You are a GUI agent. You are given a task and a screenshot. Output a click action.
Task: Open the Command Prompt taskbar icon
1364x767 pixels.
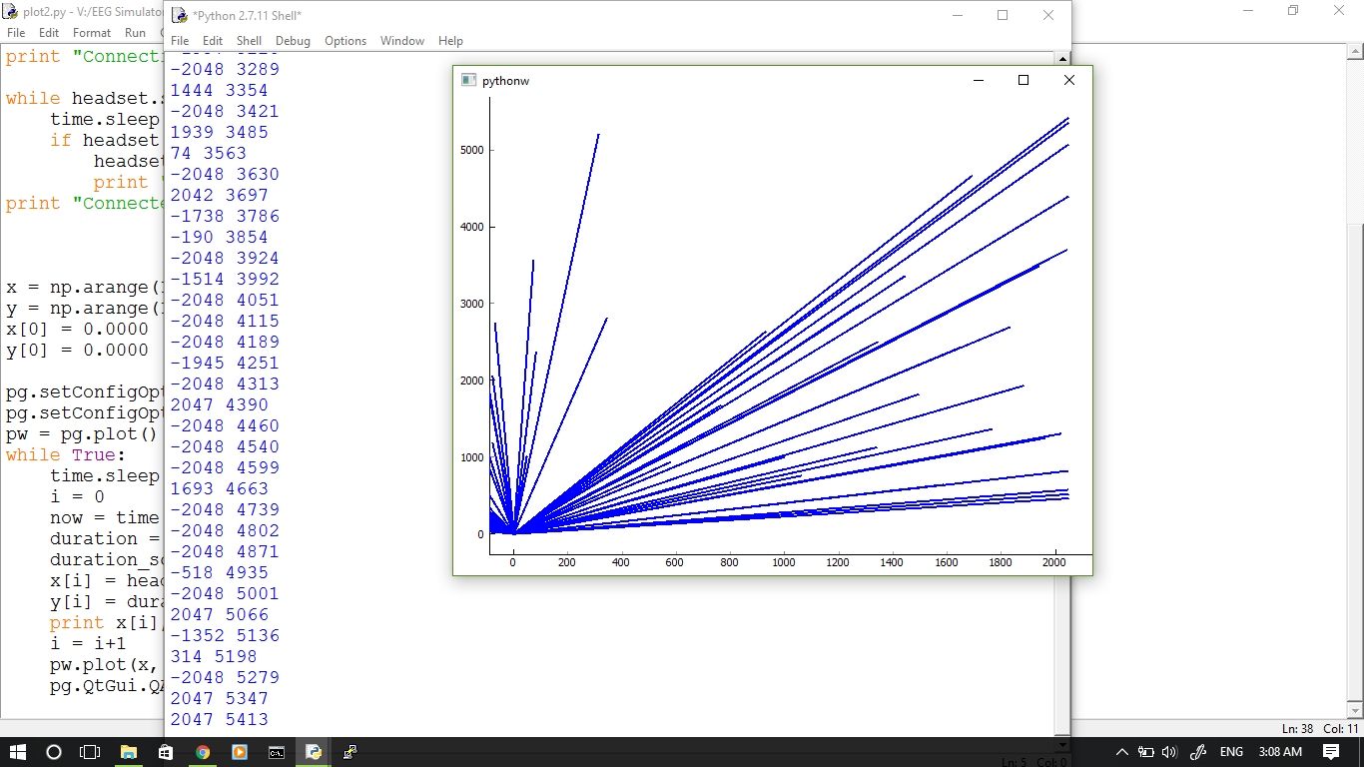tap(277, 751)
